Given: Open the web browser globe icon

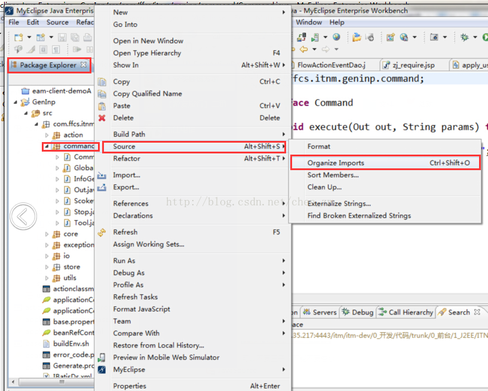Looking at the screenshot, I should coord(336,37).
